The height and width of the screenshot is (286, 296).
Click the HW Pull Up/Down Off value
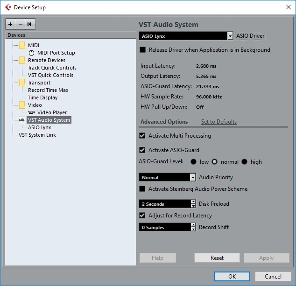(200, 107)
